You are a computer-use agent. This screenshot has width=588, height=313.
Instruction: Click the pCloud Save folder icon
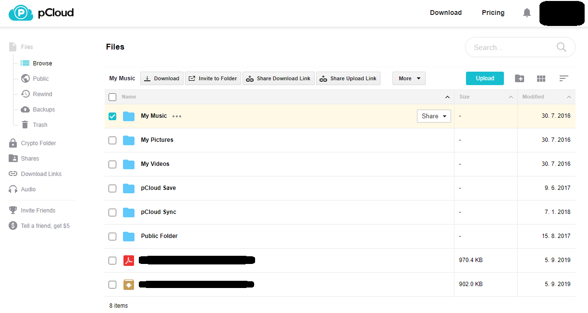(129, 188)
